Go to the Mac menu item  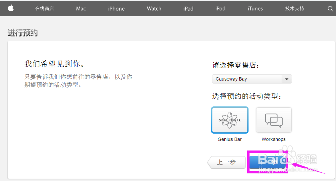click(x=81, y=9)
